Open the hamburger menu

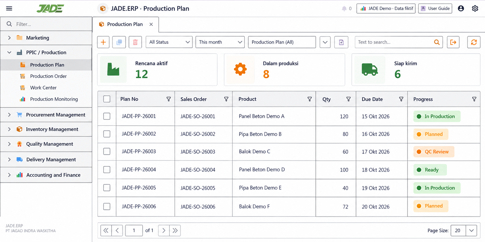point(9,8)
